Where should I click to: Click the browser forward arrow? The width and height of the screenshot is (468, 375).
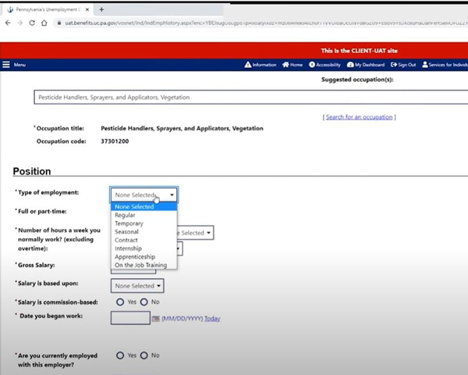(x=19, y=23)
